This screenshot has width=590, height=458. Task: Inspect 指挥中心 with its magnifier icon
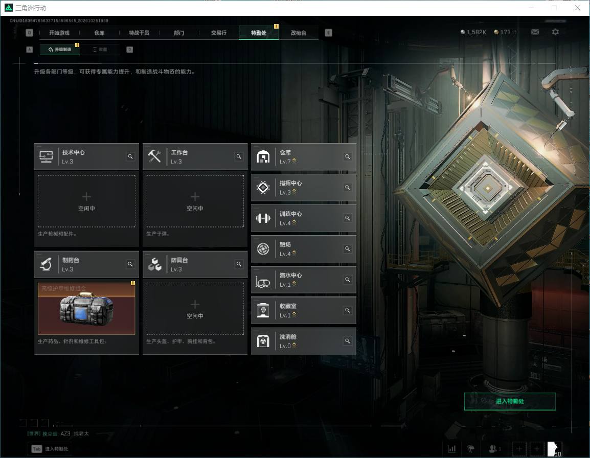coord(347,188)
